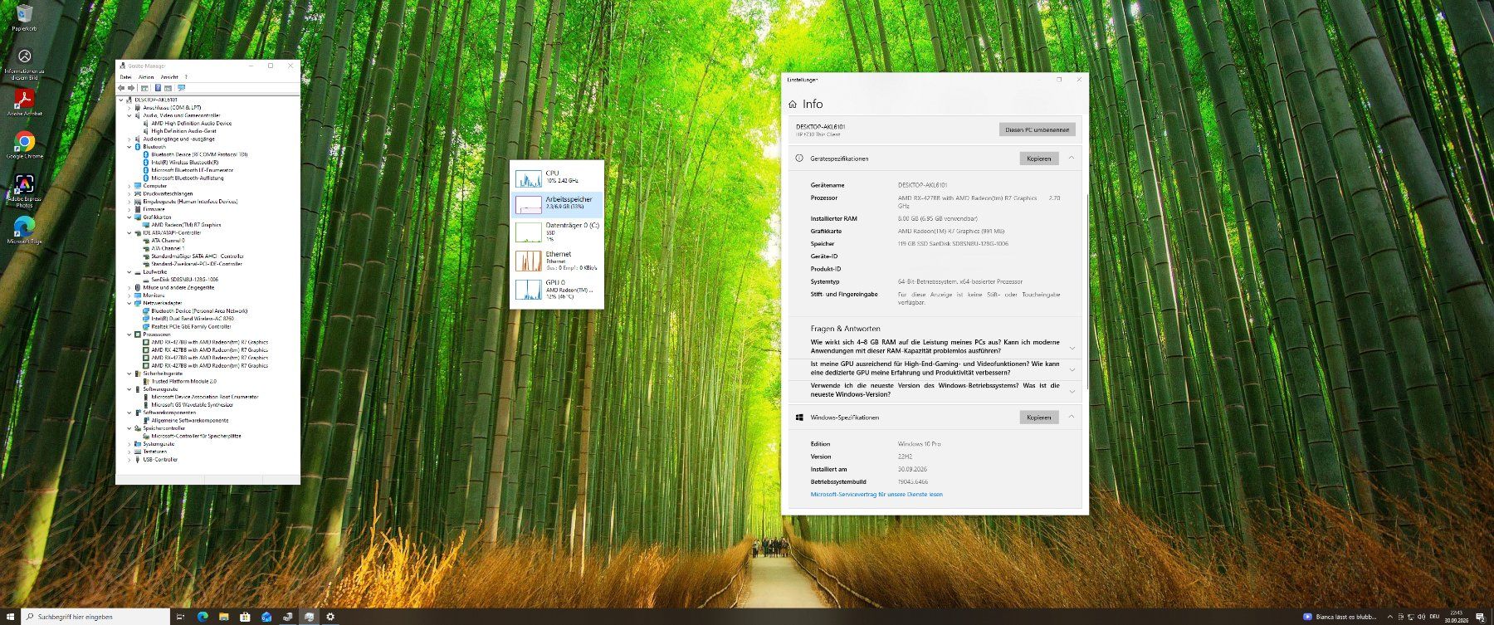Screen dimensions: 1494x625
Task: Open the Papierkorb desktop icon
Action: (x=24, y=17)
